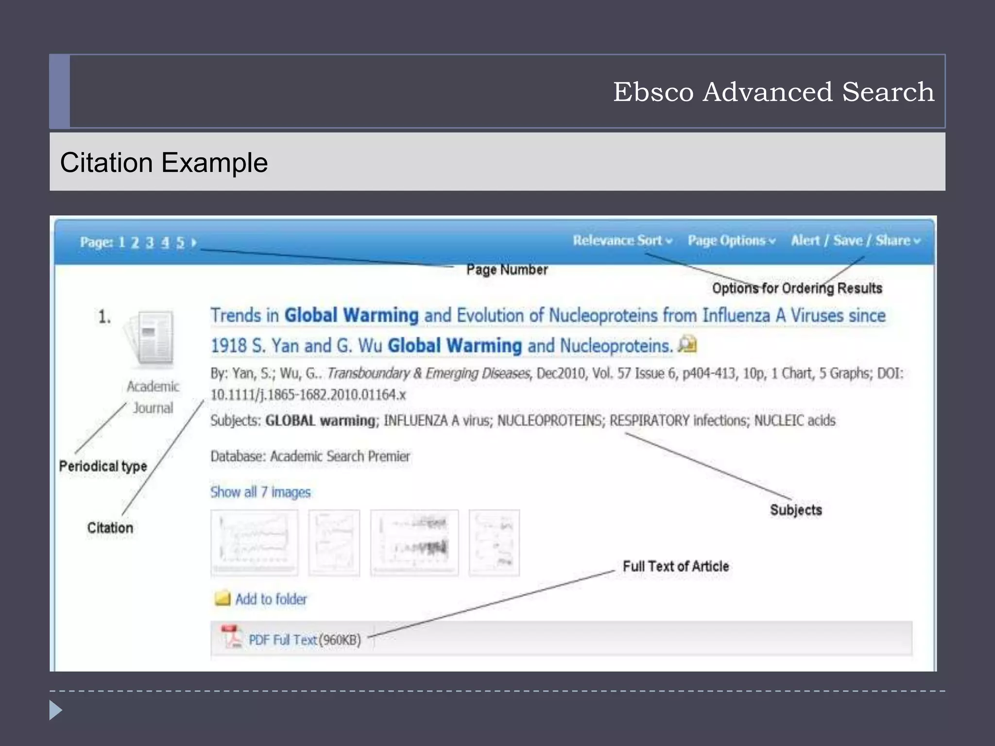
Task: Open the second image thumbnail
Action: (334, 543)
